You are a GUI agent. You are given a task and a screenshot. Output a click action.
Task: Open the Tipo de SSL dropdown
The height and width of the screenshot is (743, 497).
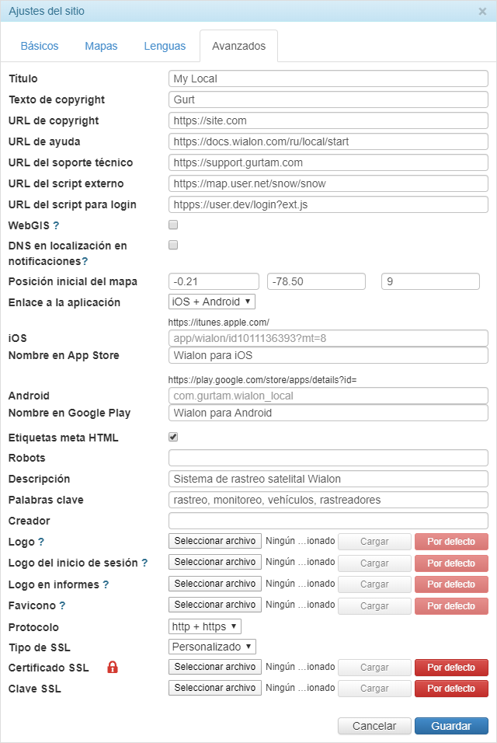click(212, 646)
